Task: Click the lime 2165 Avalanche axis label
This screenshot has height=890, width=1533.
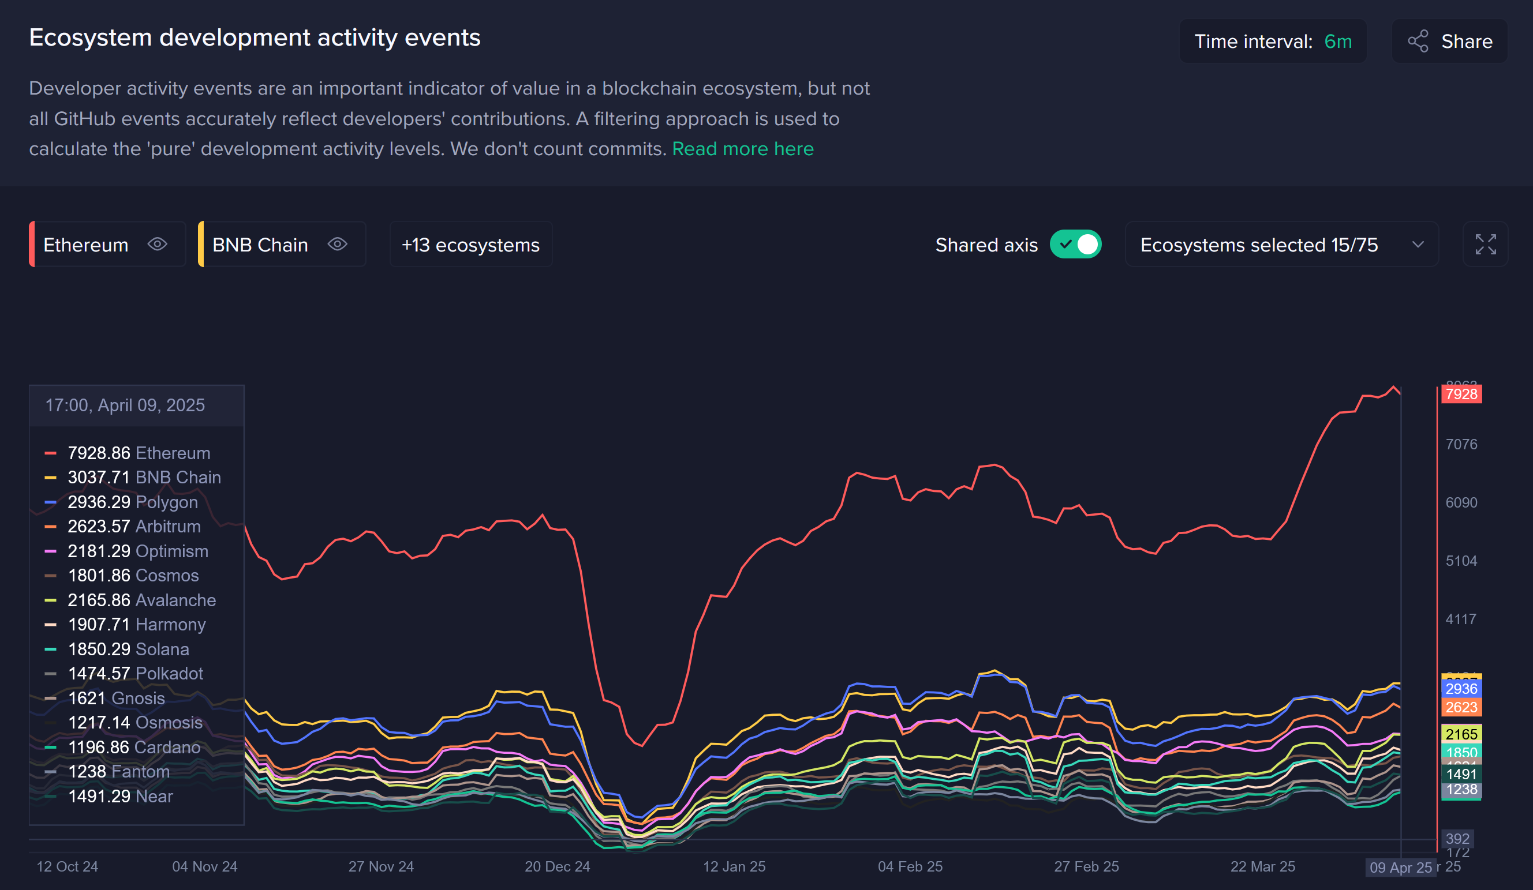Action: click(x=1461, y=734)
